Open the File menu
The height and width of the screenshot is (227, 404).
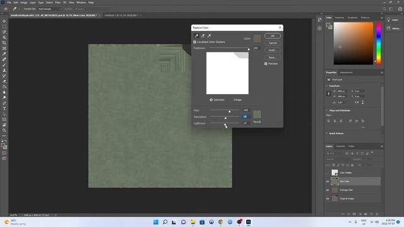[9, 3]
